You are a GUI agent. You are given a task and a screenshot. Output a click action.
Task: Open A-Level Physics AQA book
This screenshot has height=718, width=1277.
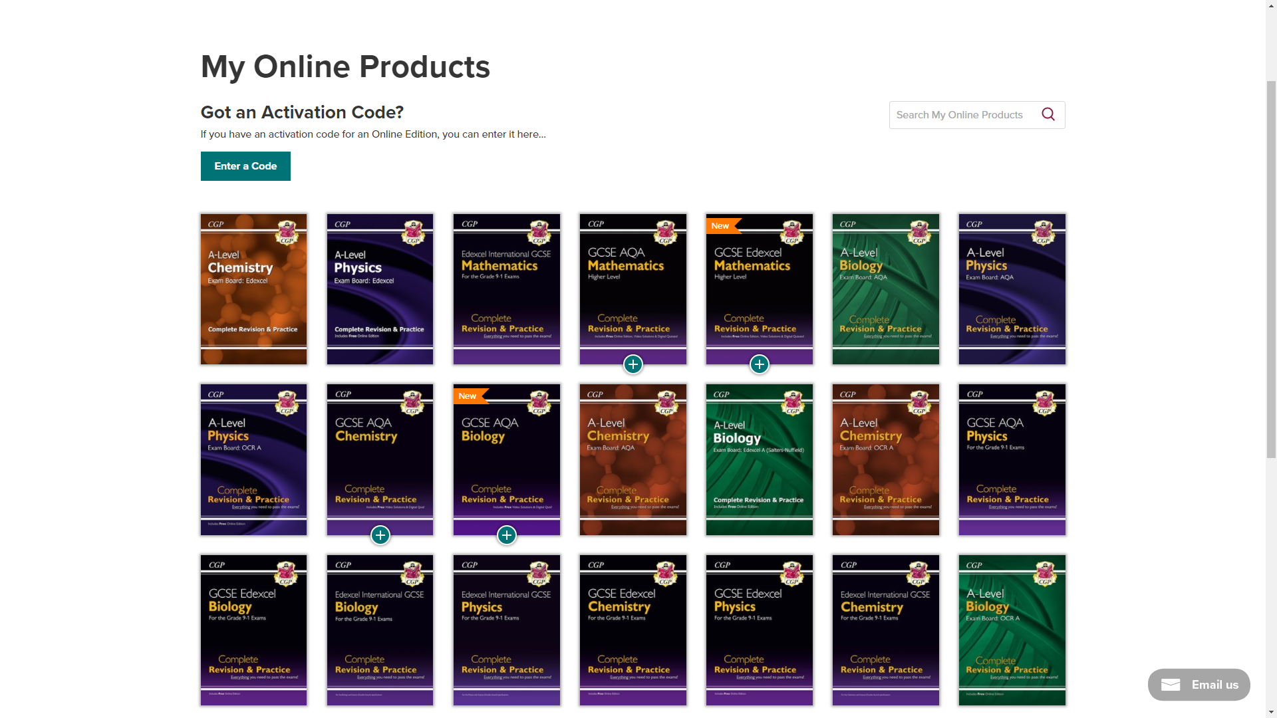(x=1012, y=289)
